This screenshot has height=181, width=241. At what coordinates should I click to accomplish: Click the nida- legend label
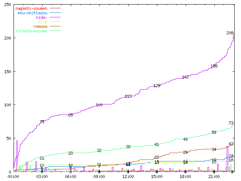[x=41, y=17]
